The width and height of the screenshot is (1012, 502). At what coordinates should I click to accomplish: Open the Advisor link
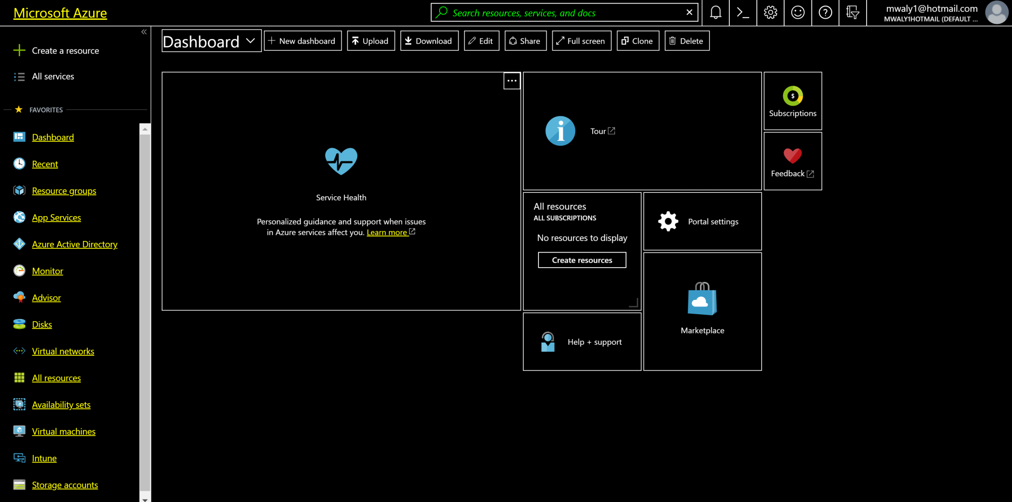tap(46, 298)
